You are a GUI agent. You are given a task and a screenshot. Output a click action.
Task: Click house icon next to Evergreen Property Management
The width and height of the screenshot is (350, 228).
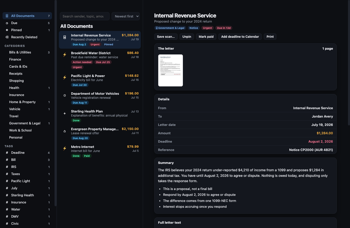click(65, 131)
